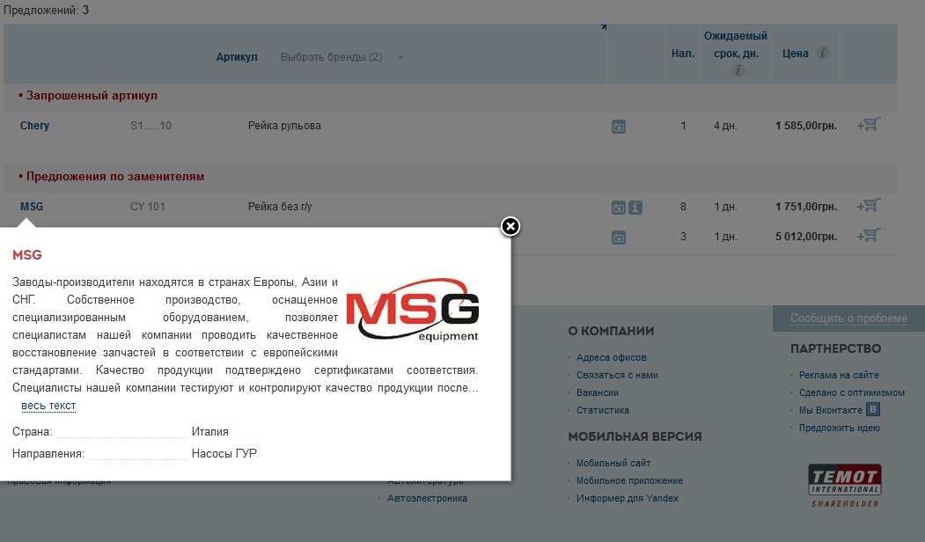Expand the Выбрать бренды (2) dropdown
Viewport: 925px width, 542px height.
332,57
